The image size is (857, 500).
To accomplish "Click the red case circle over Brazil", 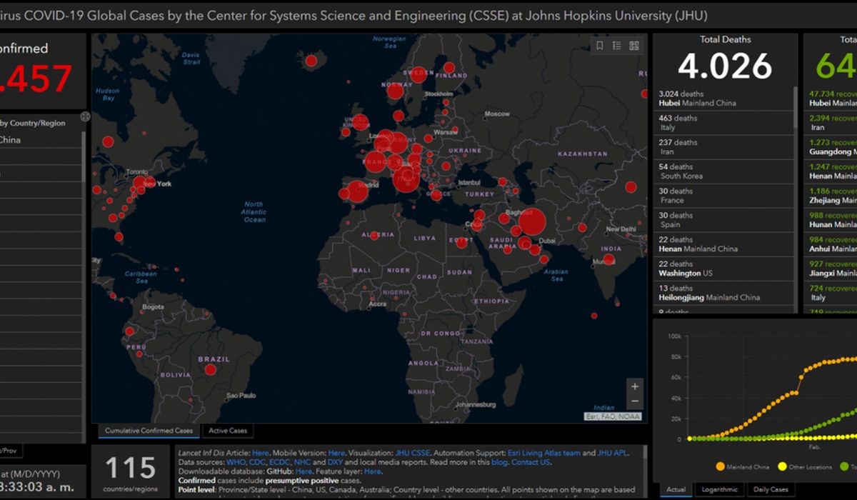I will [210, 369].
